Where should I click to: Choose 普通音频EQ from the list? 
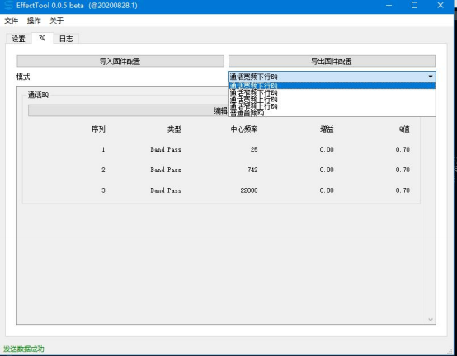coord(332,113)
